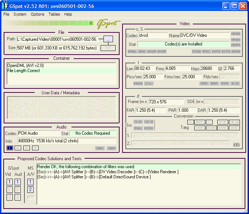This screenshot has height=214, width=249.
Task: Click the S170 indicator badge
Action: pos(226,51)
